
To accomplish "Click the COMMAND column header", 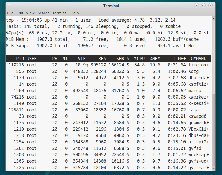I will [x=197, y=59].
